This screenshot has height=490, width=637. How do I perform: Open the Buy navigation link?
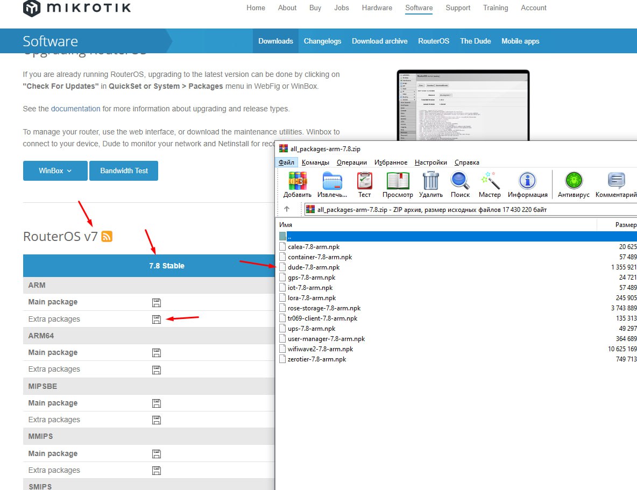click(x=315, y=8)
